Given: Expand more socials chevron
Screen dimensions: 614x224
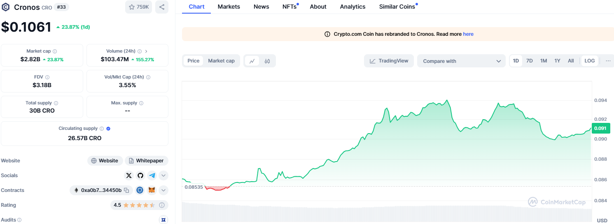Looking at the screenshot, I should (163, 176).
